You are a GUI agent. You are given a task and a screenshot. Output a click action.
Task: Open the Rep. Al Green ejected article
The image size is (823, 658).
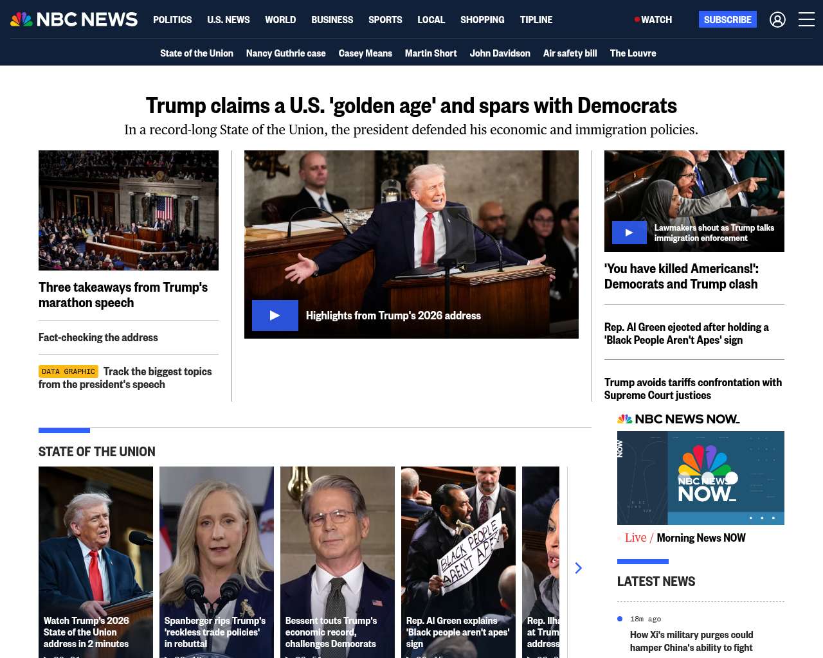point(687,333)
